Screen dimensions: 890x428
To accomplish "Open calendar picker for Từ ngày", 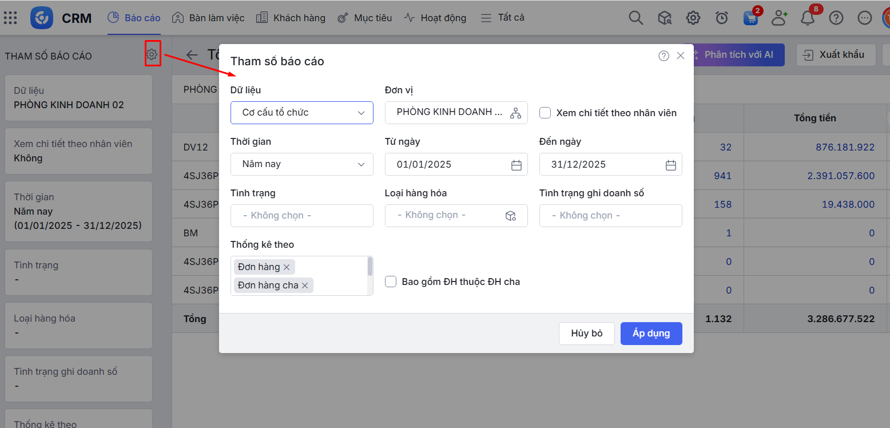I will coord(516,165).
